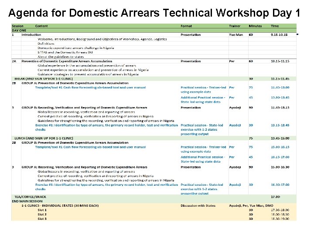314x236 pixels.
Task: Click Ayodeji, Per, Yue Man, DMO trainers cell
Action: pyautogui.click(x=251, y=206)
